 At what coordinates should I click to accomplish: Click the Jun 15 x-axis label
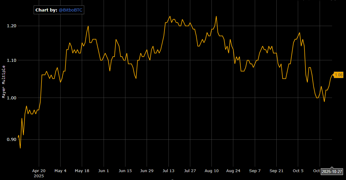pos(125,171)
